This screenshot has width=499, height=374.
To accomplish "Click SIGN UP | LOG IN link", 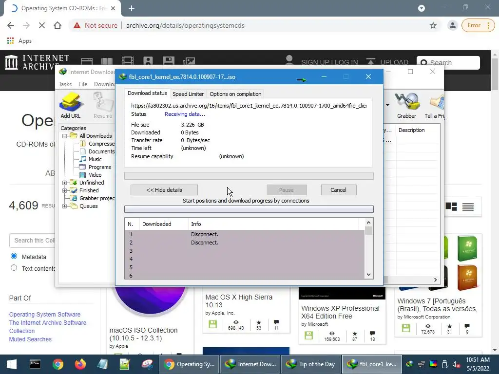I will [329, 62].
